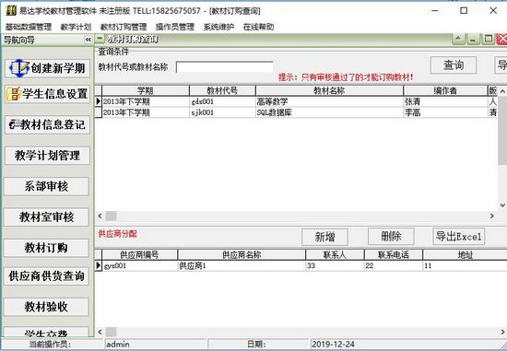The image size is (507, 351).
Task: Click the admin operator status bar field
Action: (156, 345)
